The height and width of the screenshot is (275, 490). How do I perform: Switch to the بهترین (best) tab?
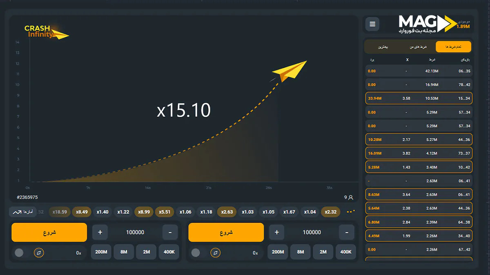[x=383, y=47]
